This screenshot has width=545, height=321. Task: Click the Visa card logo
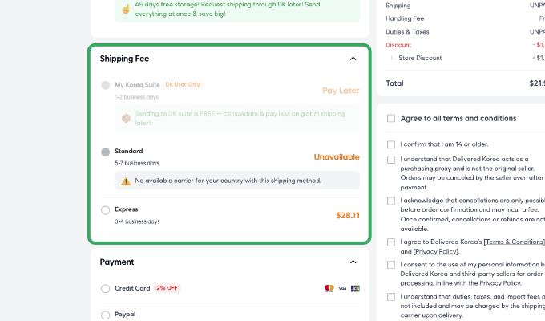tap(342, 288)
